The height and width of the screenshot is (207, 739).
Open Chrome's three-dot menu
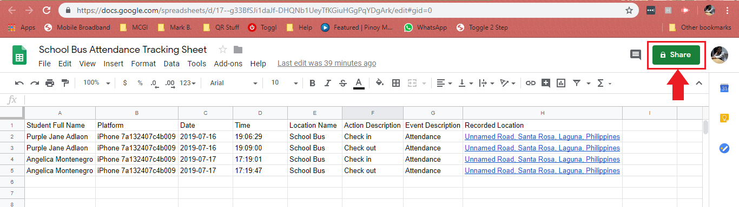coord(727,10)
